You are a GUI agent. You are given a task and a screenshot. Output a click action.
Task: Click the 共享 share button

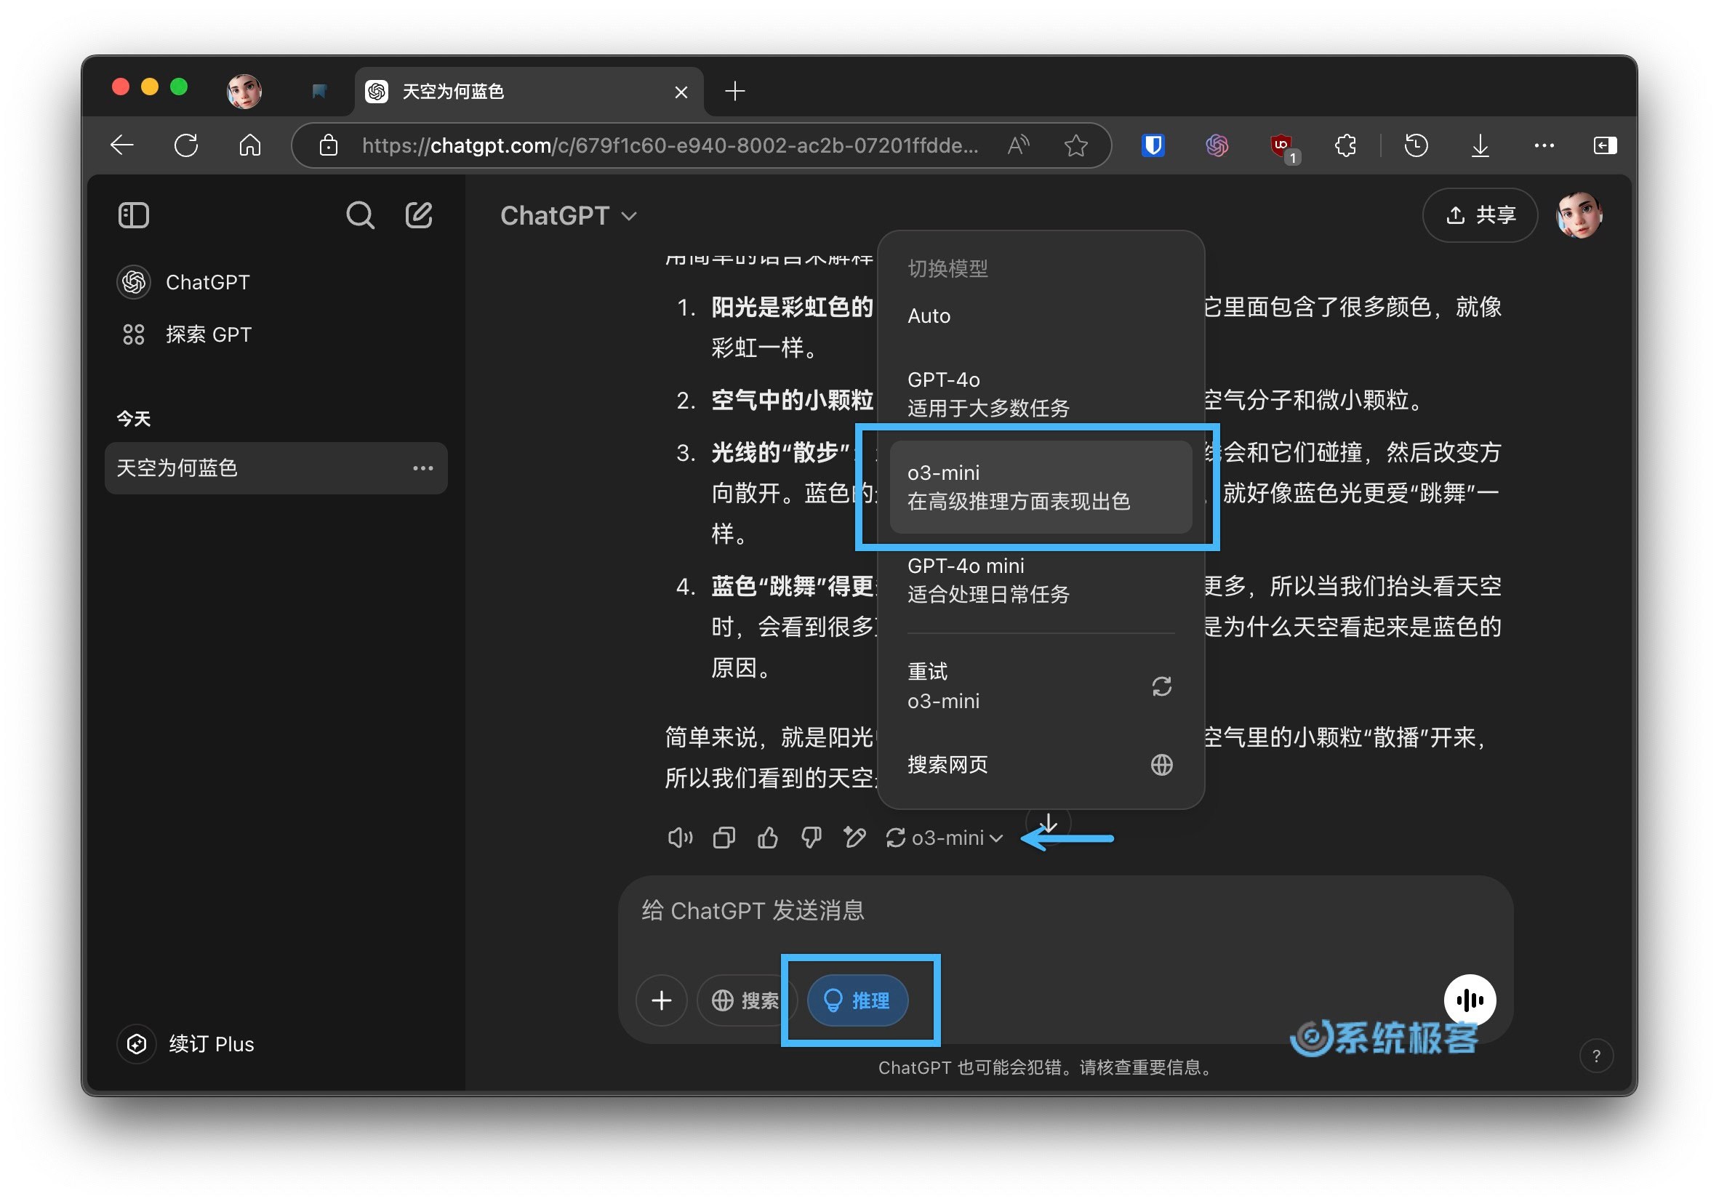tap(1480, 216)
